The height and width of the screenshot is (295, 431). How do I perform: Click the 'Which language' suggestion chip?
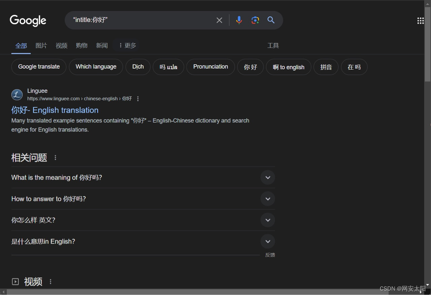(96, 67)
